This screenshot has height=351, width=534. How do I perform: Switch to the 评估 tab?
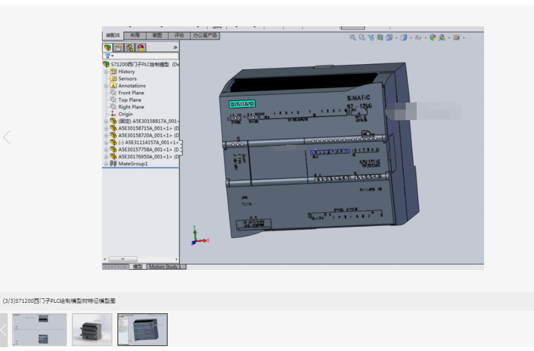point(179,36)
